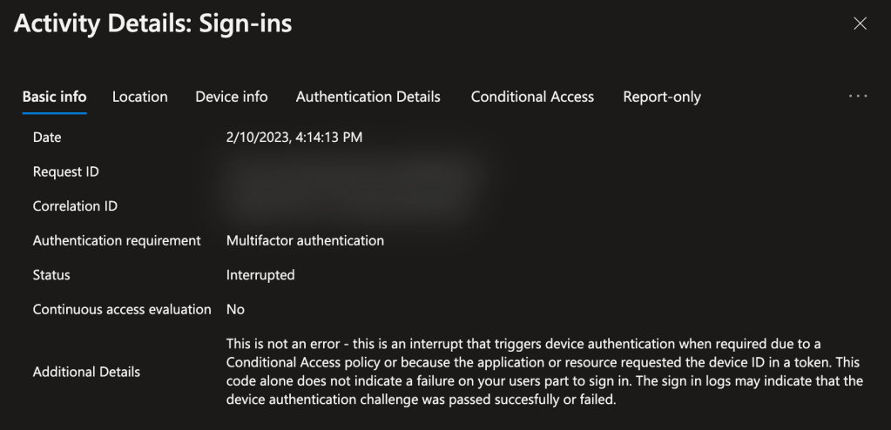Click the Correlation ID label
891x430 pixels.
point(75,206)
